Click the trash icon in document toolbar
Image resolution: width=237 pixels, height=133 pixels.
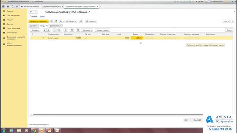(81, 21)
